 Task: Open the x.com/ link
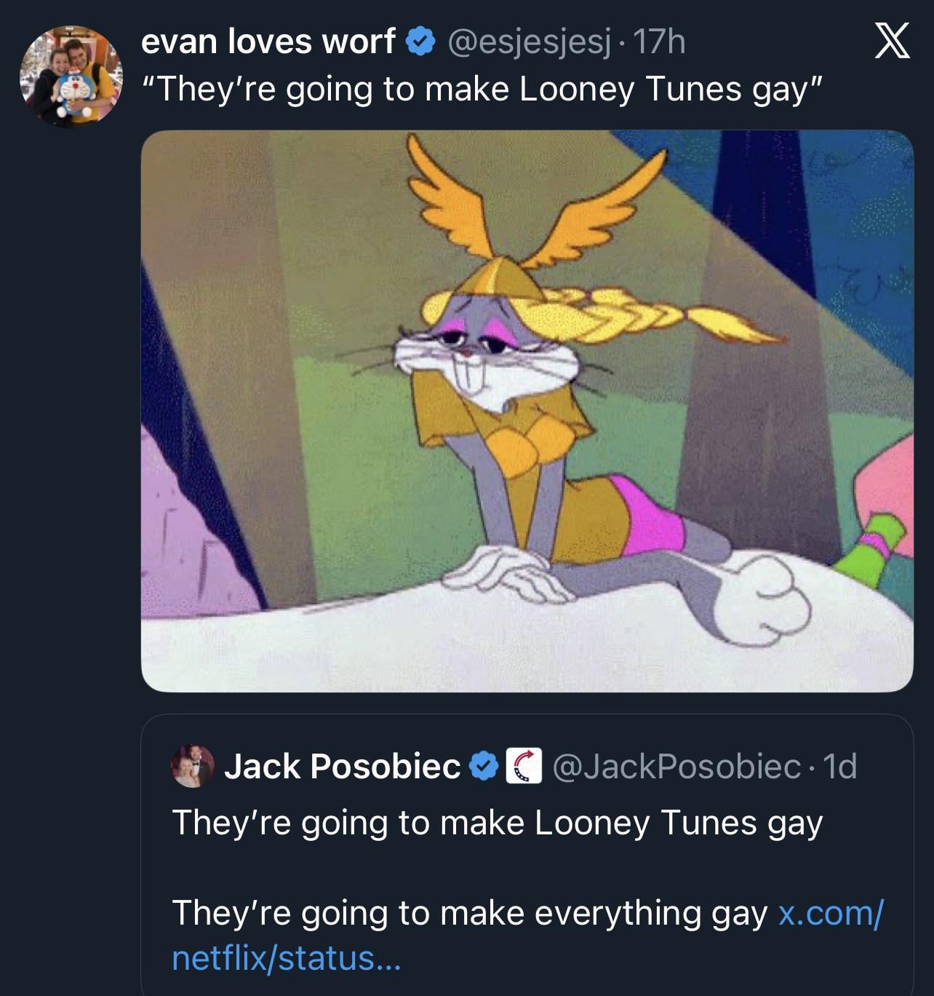point(831,913)
